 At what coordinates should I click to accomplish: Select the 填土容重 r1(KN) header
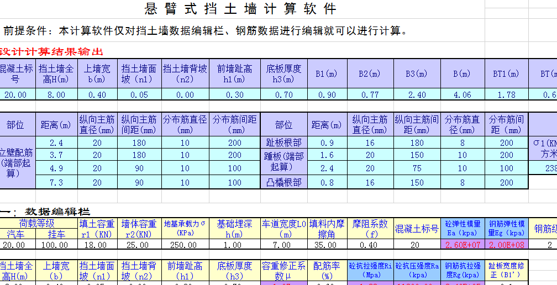click(97, 229)
